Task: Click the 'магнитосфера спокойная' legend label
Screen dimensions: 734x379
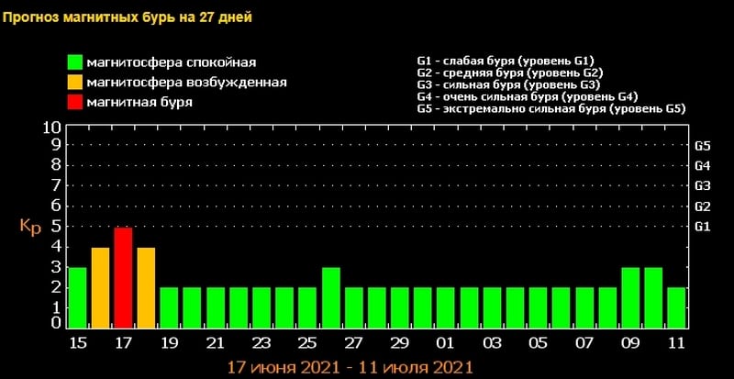Action: pyautogui.click(x=171, y=63)
